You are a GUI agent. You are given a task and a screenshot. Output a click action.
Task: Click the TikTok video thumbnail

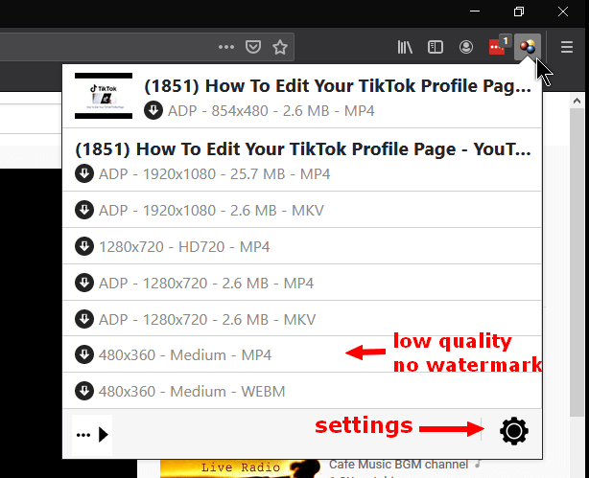pos(104,96)
